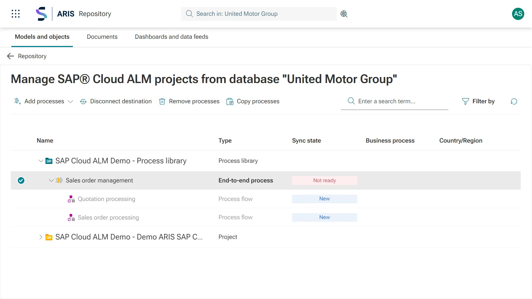Refresh the process list
This screenshot has height=299, width=532.
pyautogui.click(x=514, y=102)
